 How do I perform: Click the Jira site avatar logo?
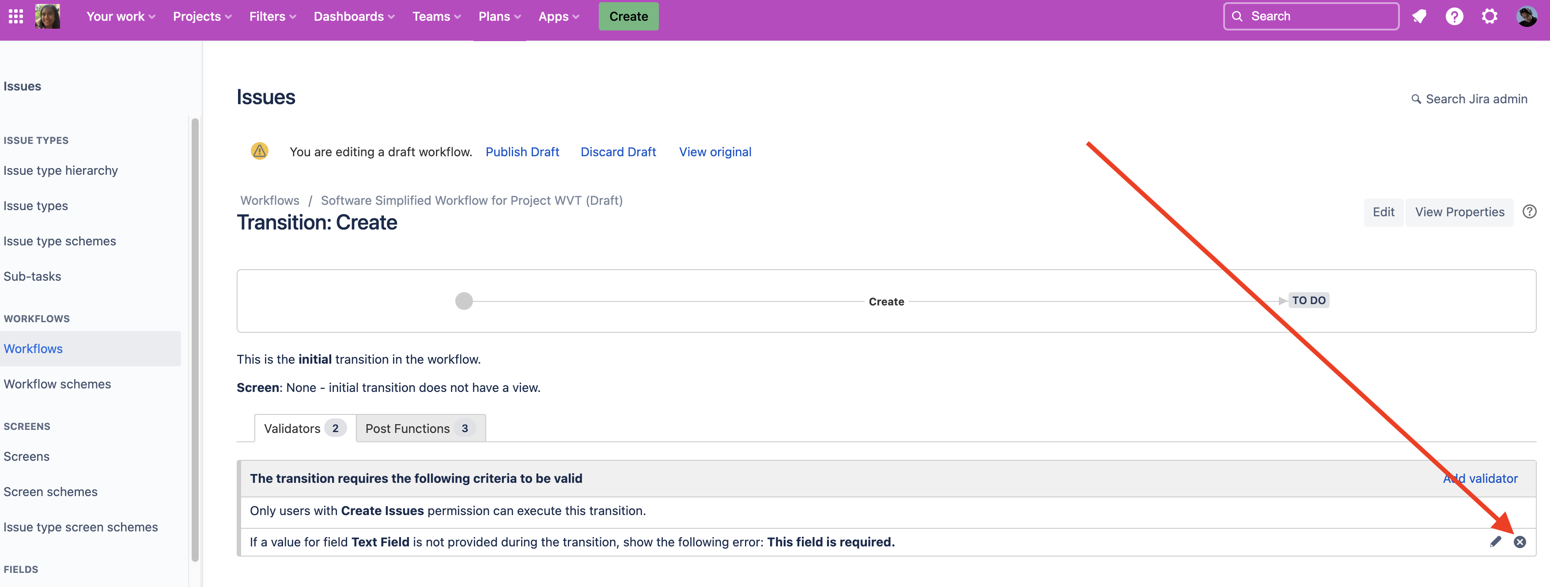tap(48, 16)
